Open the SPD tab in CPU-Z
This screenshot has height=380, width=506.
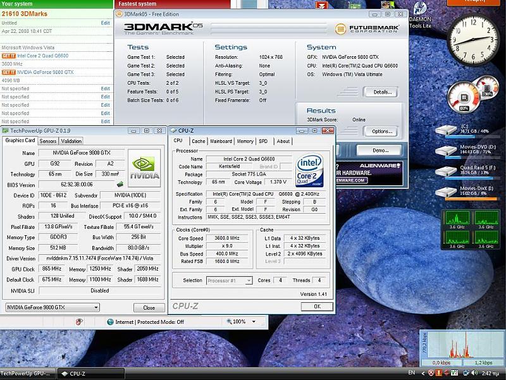pyautogui.click(x=263, y=141)
